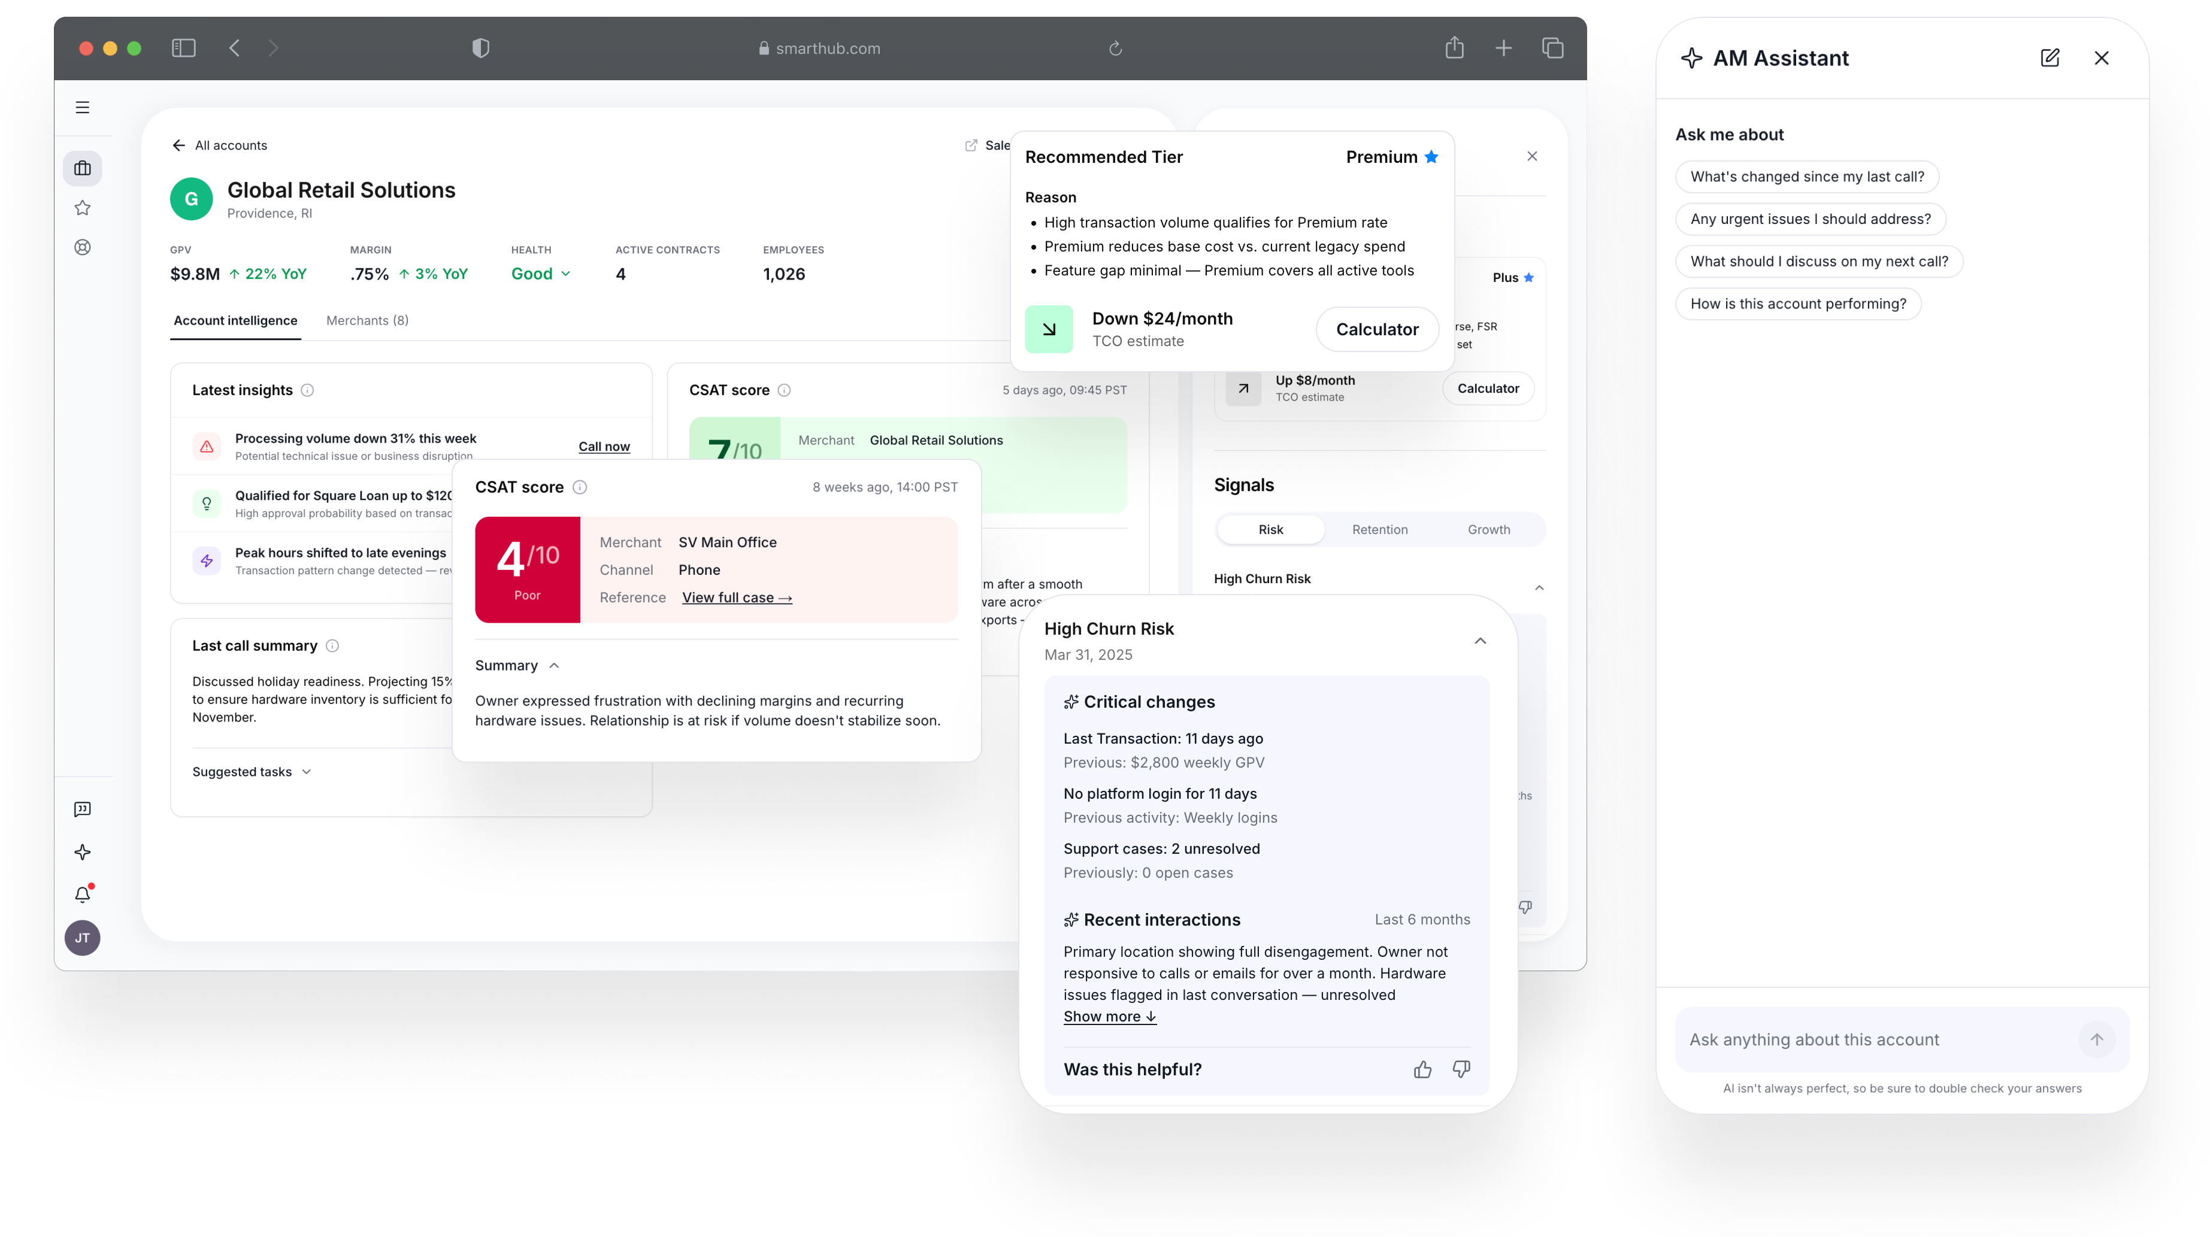Click the notifications bell icon
This screenshot has width=2210, height=1237.
pyautogui.click(x=83, y=894)
